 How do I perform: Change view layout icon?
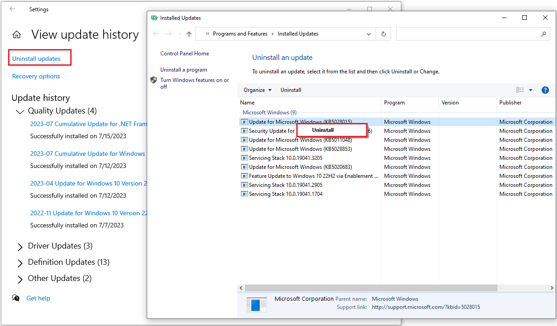click(520, 90)
